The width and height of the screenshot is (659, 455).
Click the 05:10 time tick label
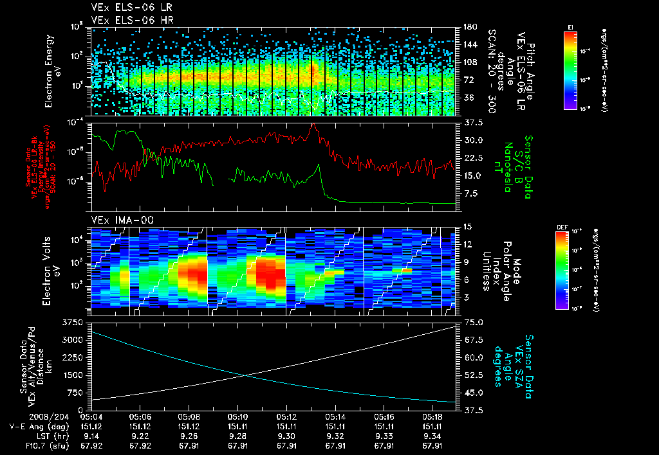(x=238, y=417)
